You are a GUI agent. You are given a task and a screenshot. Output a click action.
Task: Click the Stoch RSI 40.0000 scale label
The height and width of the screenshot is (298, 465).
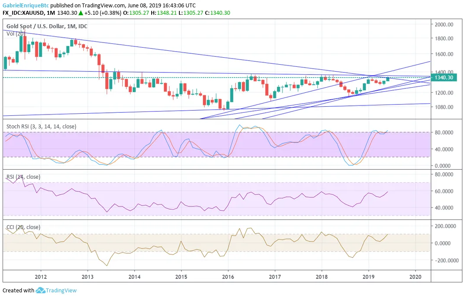[444, 149]
